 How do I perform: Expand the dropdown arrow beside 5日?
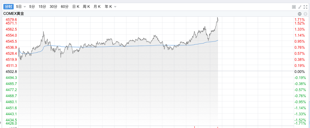(25, 7)
